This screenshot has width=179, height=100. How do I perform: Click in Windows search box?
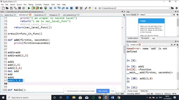coord(29,97)
